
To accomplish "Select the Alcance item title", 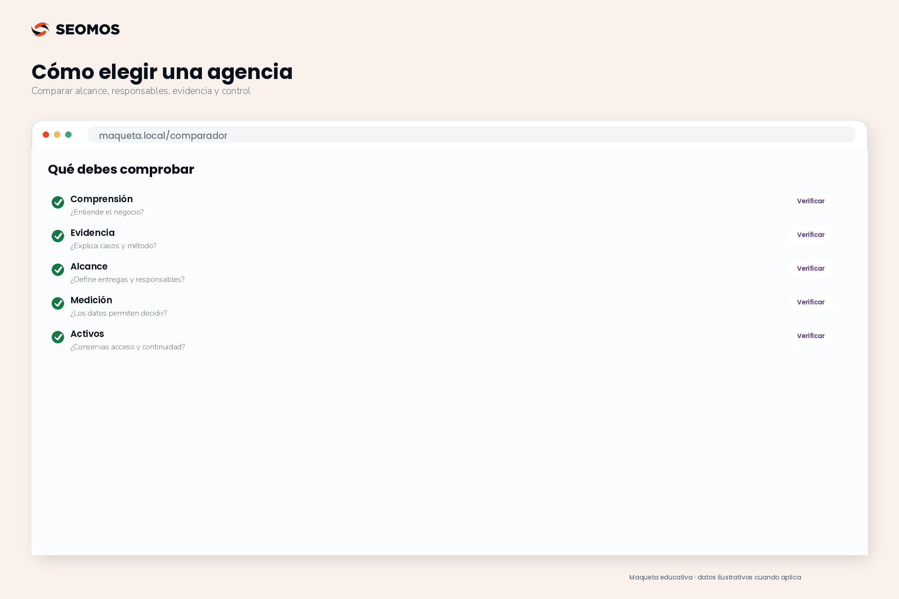I will 89,266.
